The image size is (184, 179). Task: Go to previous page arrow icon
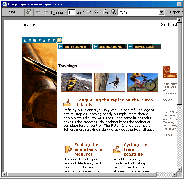click(x=46, y=12)
